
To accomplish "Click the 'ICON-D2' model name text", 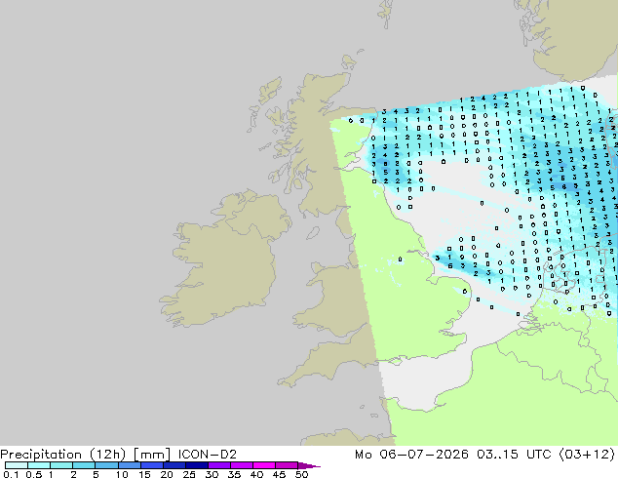I will pyautogui.click(x=208, y=455).
